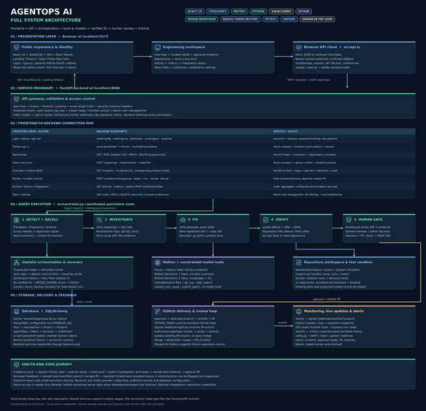Click the PYTEST tag badge
Viewport: 426px width, 411px height.
(270, 19)
